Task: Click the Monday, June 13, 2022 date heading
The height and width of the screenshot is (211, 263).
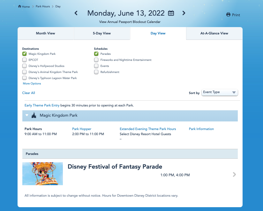Action: click(x=126, y=13)
